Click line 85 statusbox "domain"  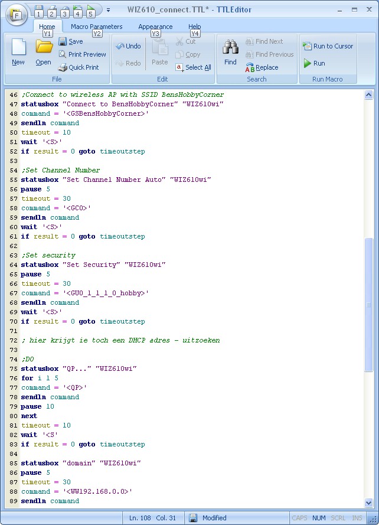pos(81,463)
